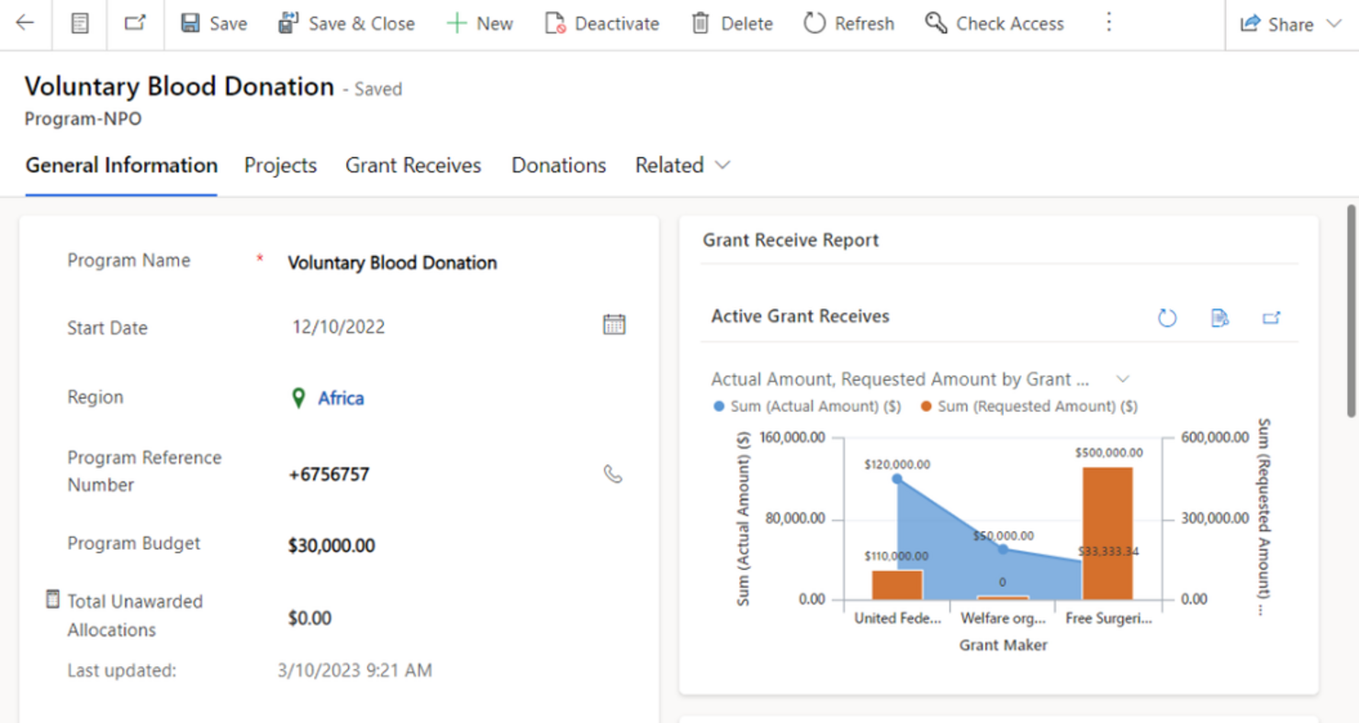Viewport: 1359px width, 723px height.
Task: Switch to the Grant Receives tab
Action: [413, 165]
